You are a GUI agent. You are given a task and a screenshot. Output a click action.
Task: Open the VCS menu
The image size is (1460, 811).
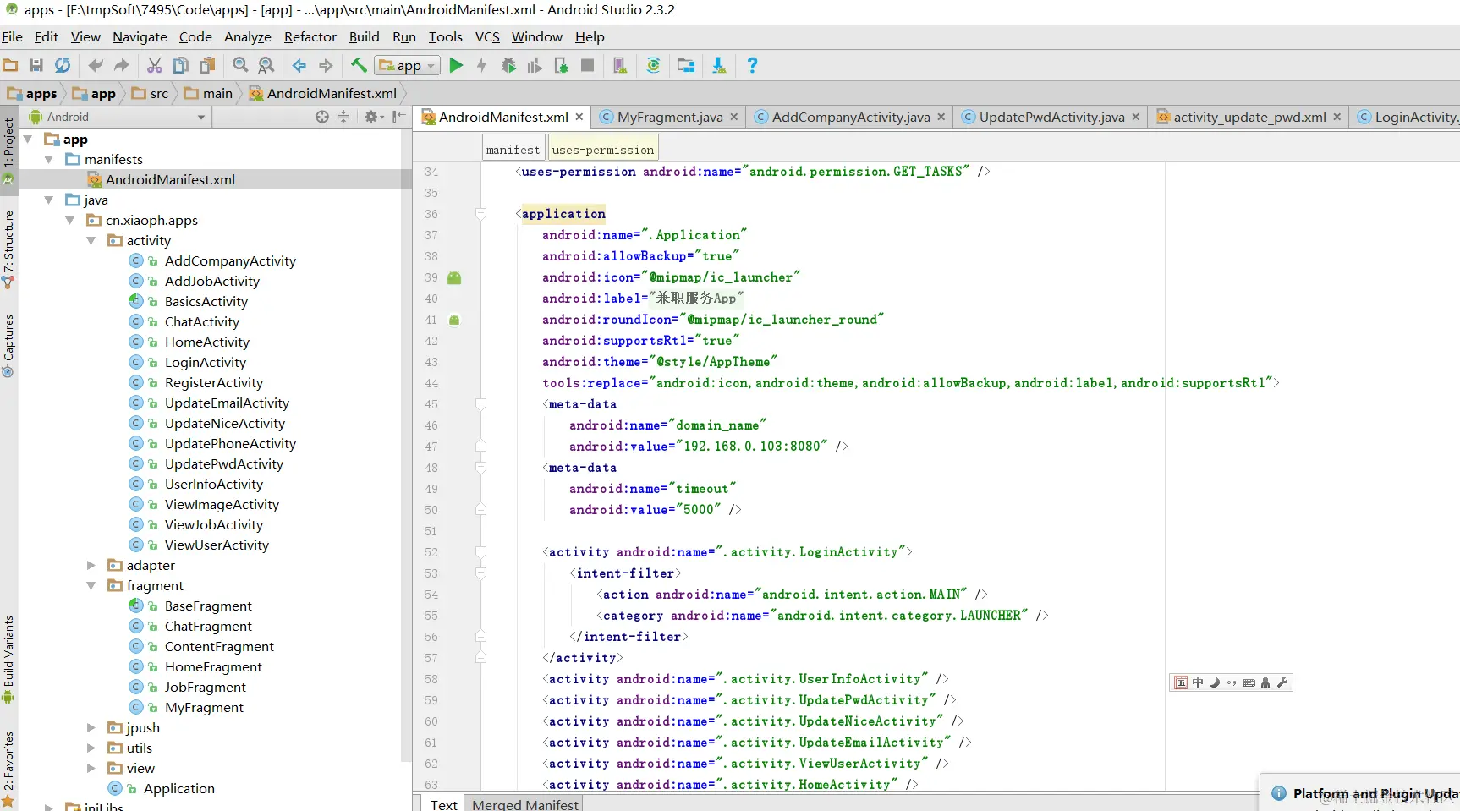[x=487, y=36]
